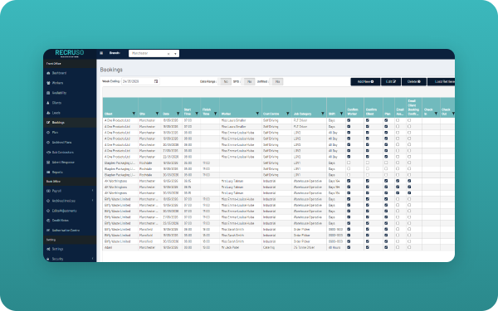Image resolution: width=498 pixels, height=311 pixels.
Task: Click the Finish Time column filter icon
Action: 215,114
